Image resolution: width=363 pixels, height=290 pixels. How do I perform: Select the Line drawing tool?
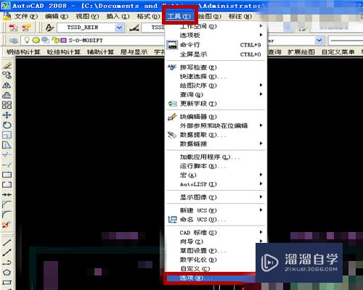[x=7, y=242]
